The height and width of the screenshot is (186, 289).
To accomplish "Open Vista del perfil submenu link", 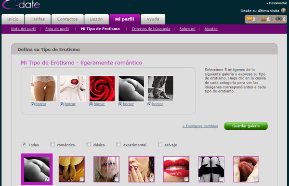I will [x=24, y=29].
